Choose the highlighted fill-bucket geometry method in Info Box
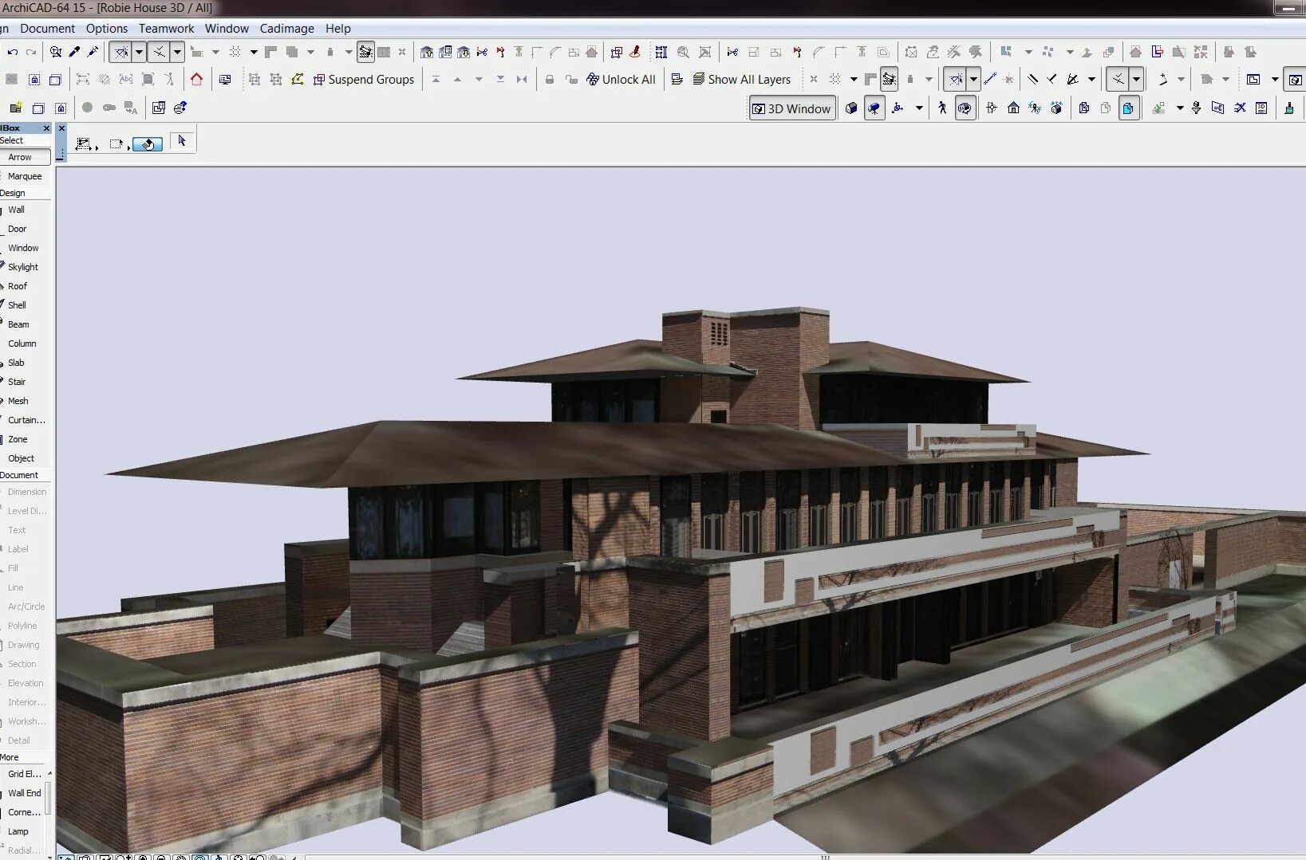1306x860 pixels. point(148,143)
